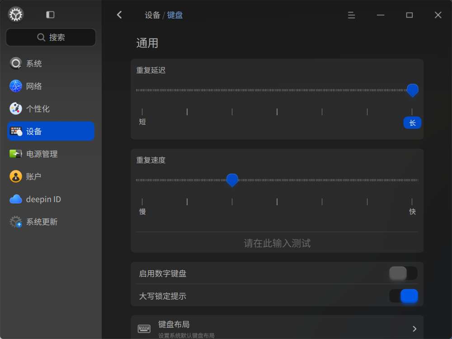Open 个性化 settings category
The height and width of the screenshot is (339, 452).
pyautogui.click(x=51, y=108)
